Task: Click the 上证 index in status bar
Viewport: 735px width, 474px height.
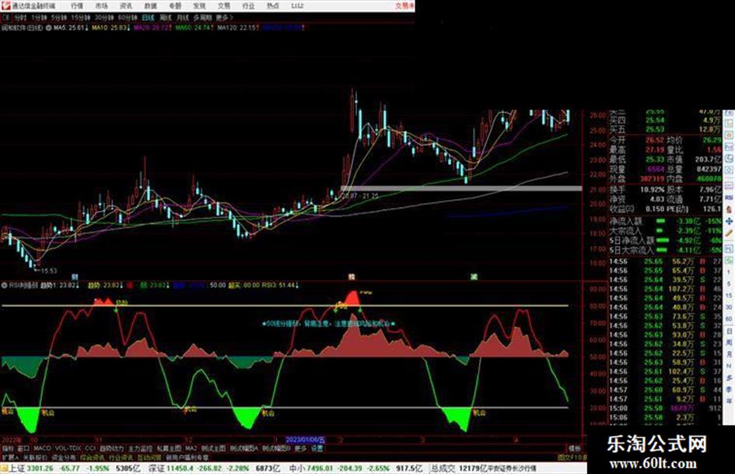Action: [17, 469]
